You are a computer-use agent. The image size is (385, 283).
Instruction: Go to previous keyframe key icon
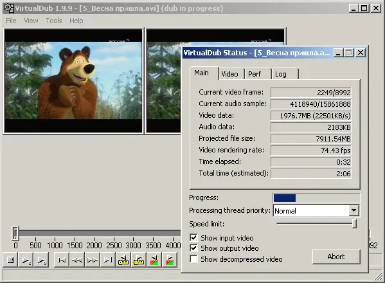[123, 260]
